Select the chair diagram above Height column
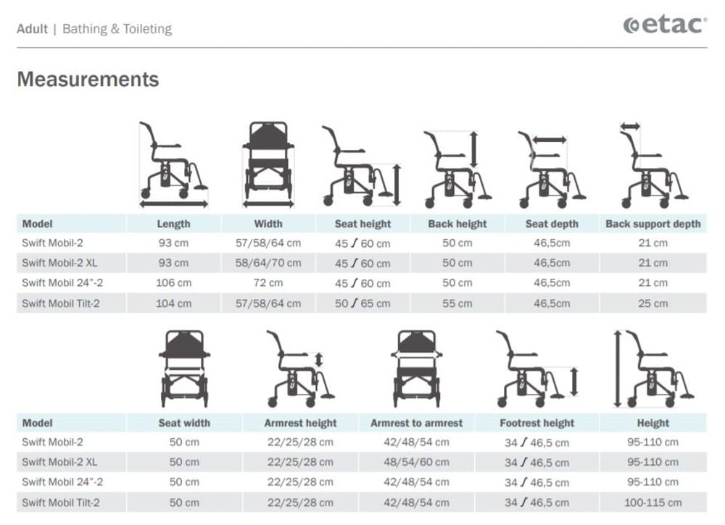725x525 pixels. [652, 368]
